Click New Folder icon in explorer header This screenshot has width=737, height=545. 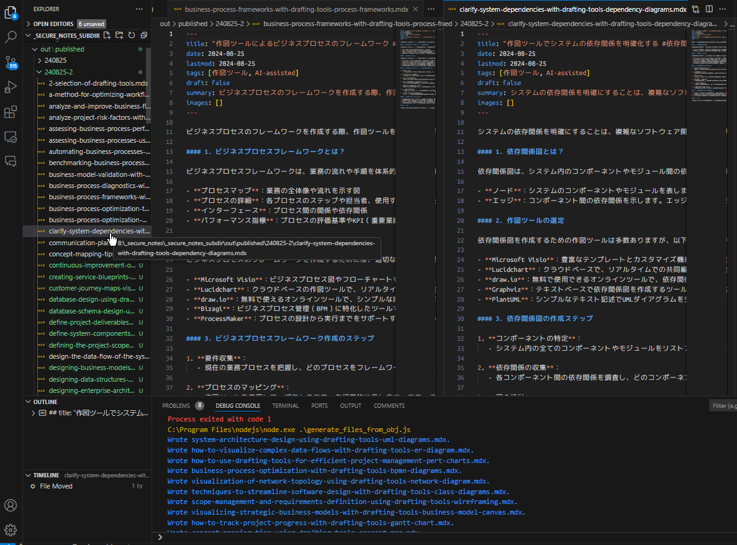tap(119, 35)
